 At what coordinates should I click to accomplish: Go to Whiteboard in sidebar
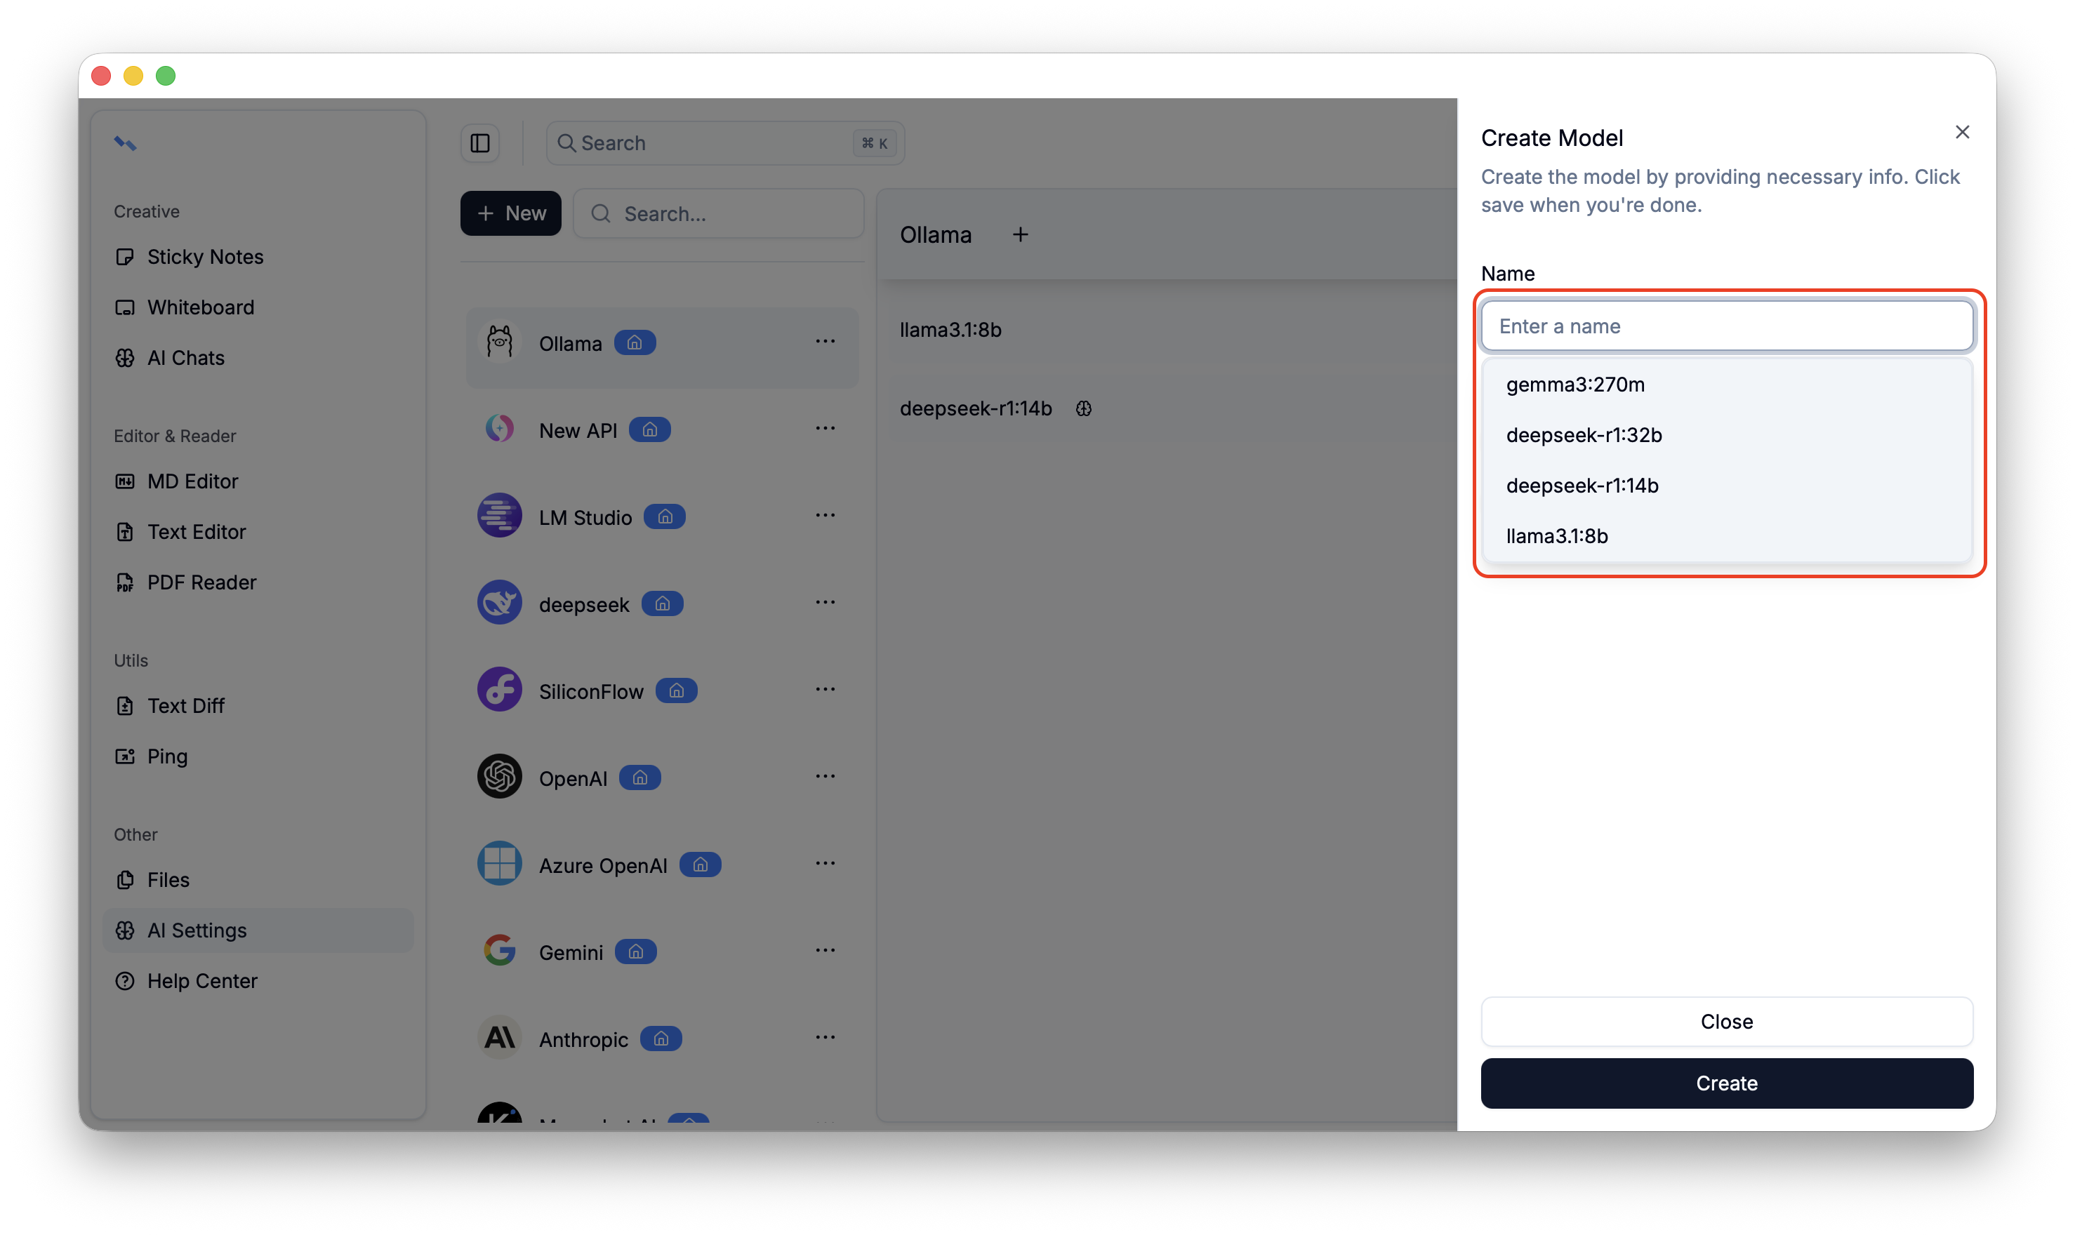coord(201,307)
